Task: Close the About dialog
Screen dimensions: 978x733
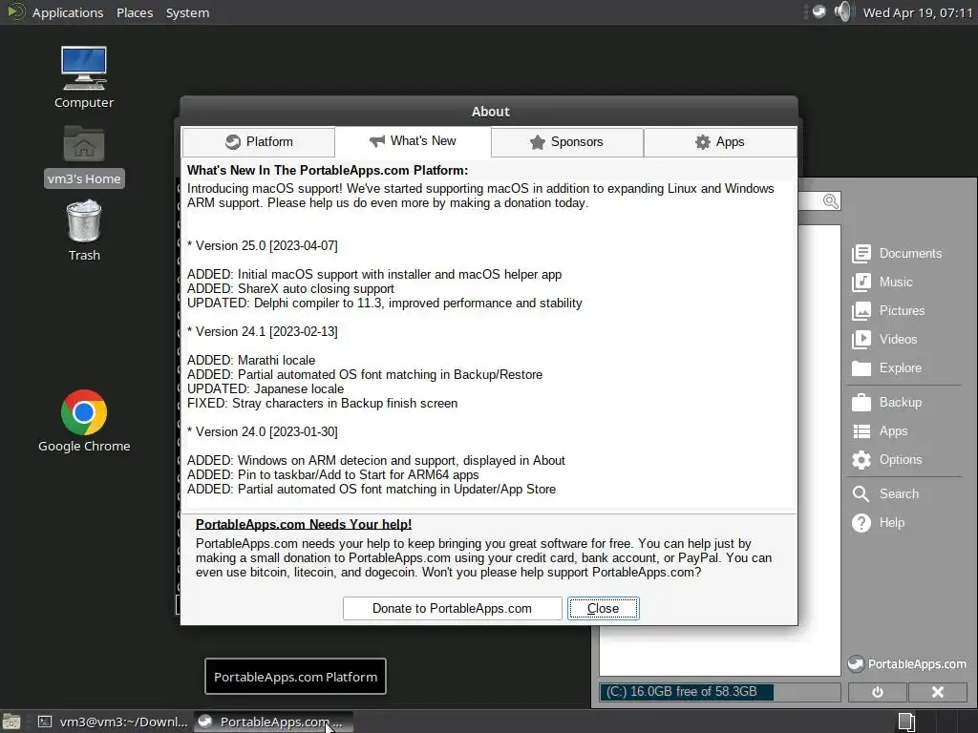Action: 604,608
